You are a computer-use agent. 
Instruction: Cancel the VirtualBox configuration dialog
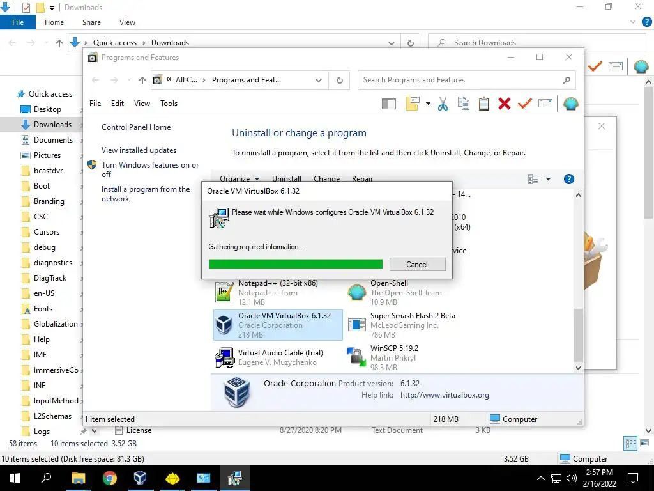coord(417,264)
